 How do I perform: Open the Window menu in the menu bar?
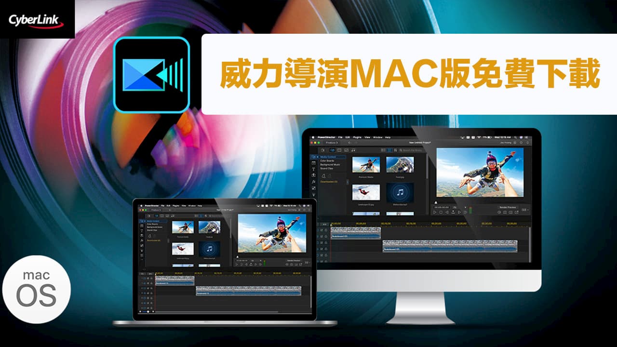click(x=378, y=137)
